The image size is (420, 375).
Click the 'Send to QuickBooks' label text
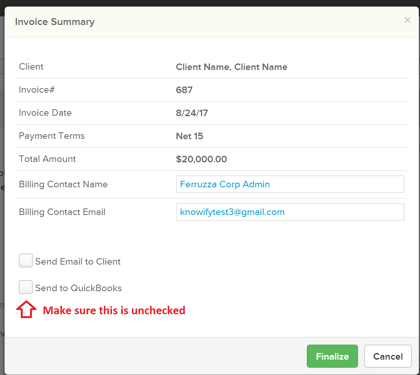(x=79, y=288)
